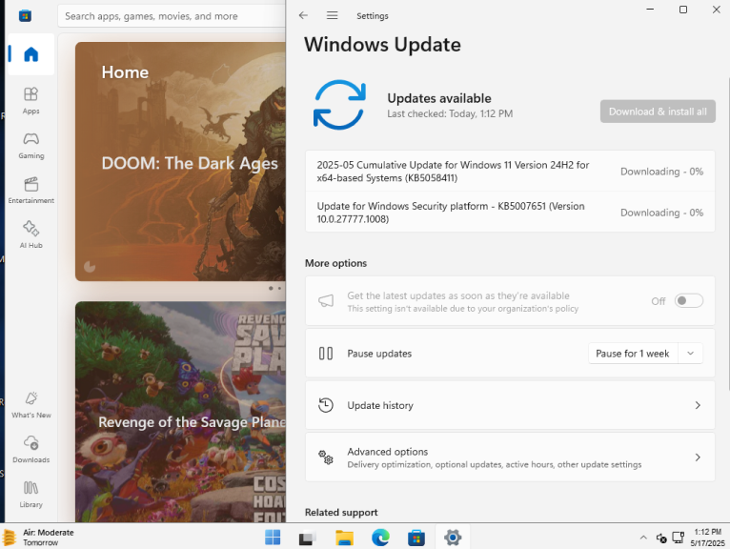The height and width of the screenshot is (549, 730).
Task: Click the taskbar clock showing 1:12 PM
Action: [707, 538]
